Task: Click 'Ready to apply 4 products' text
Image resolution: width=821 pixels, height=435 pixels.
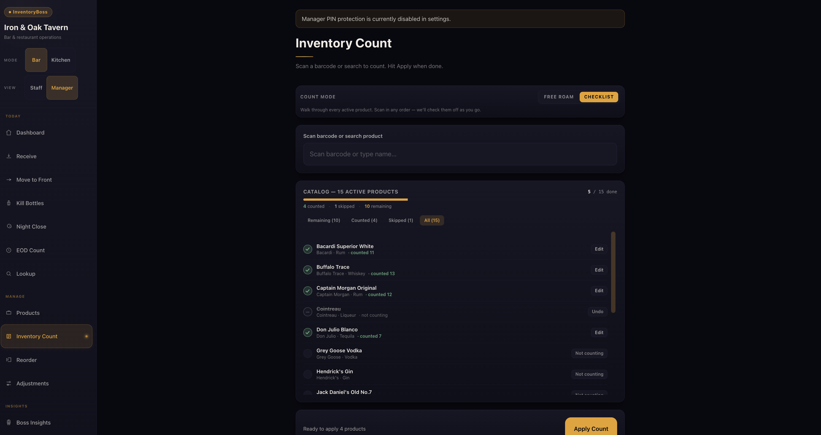Action: (334, 429)
